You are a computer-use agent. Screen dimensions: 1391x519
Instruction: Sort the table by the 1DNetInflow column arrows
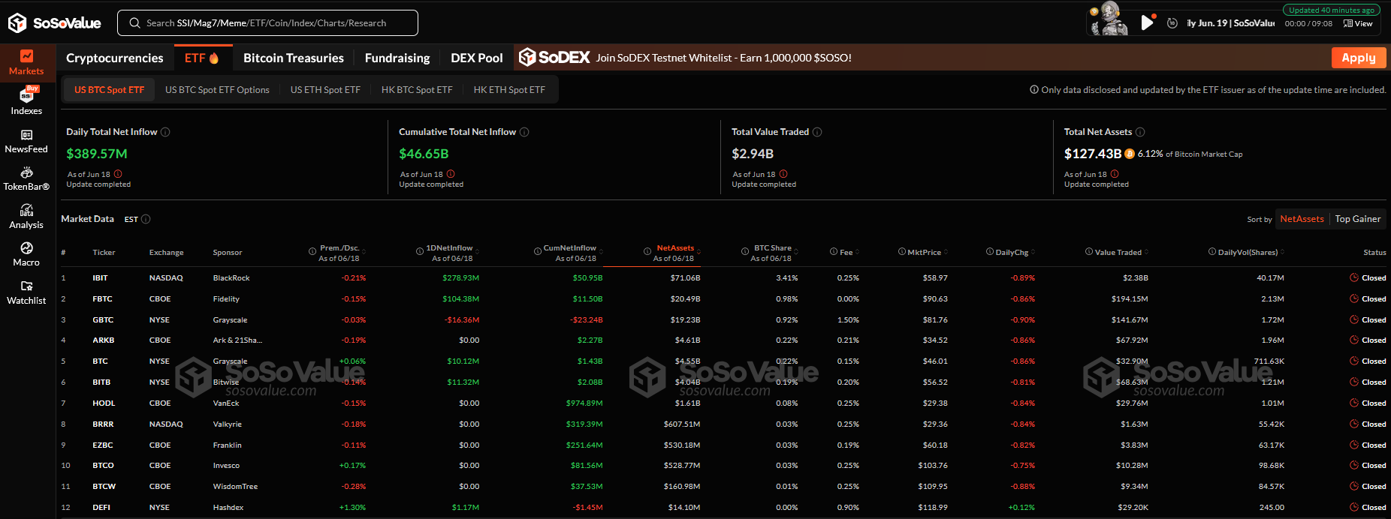click(x=477, y=252)
